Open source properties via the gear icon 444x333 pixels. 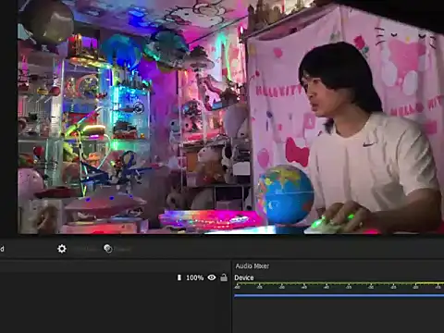click(62, 249)
